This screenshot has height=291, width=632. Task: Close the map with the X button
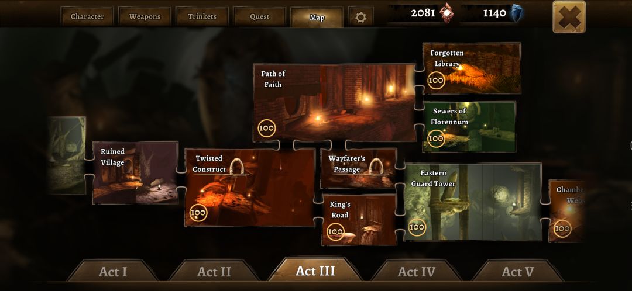569,16
